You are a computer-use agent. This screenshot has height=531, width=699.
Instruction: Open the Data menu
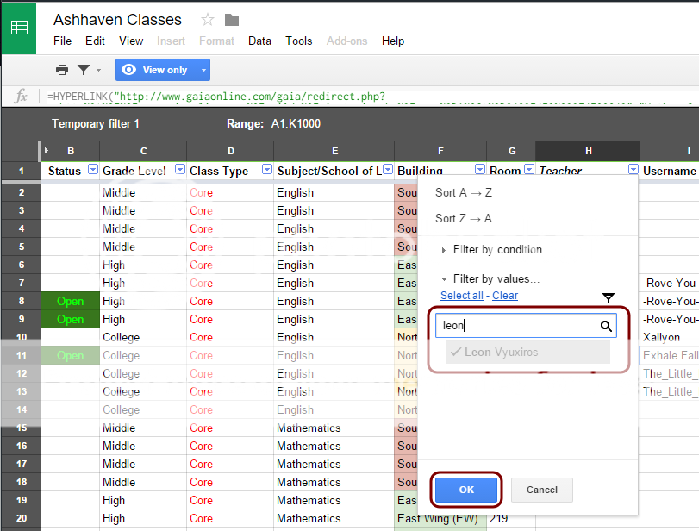pos(259,41)
